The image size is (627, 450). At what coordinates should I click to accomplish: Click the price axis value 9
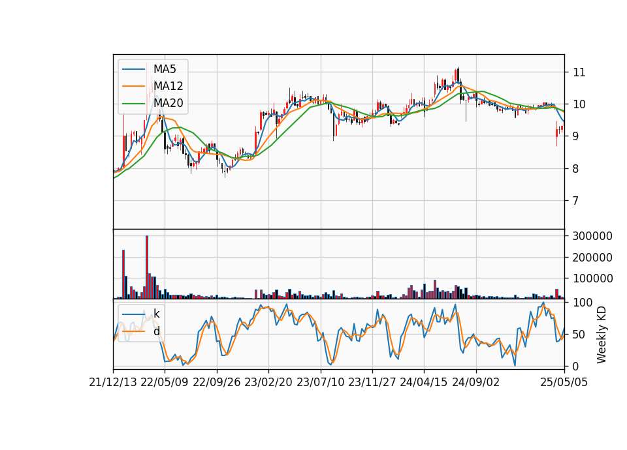pyautogui.click(x=575, y=136)
